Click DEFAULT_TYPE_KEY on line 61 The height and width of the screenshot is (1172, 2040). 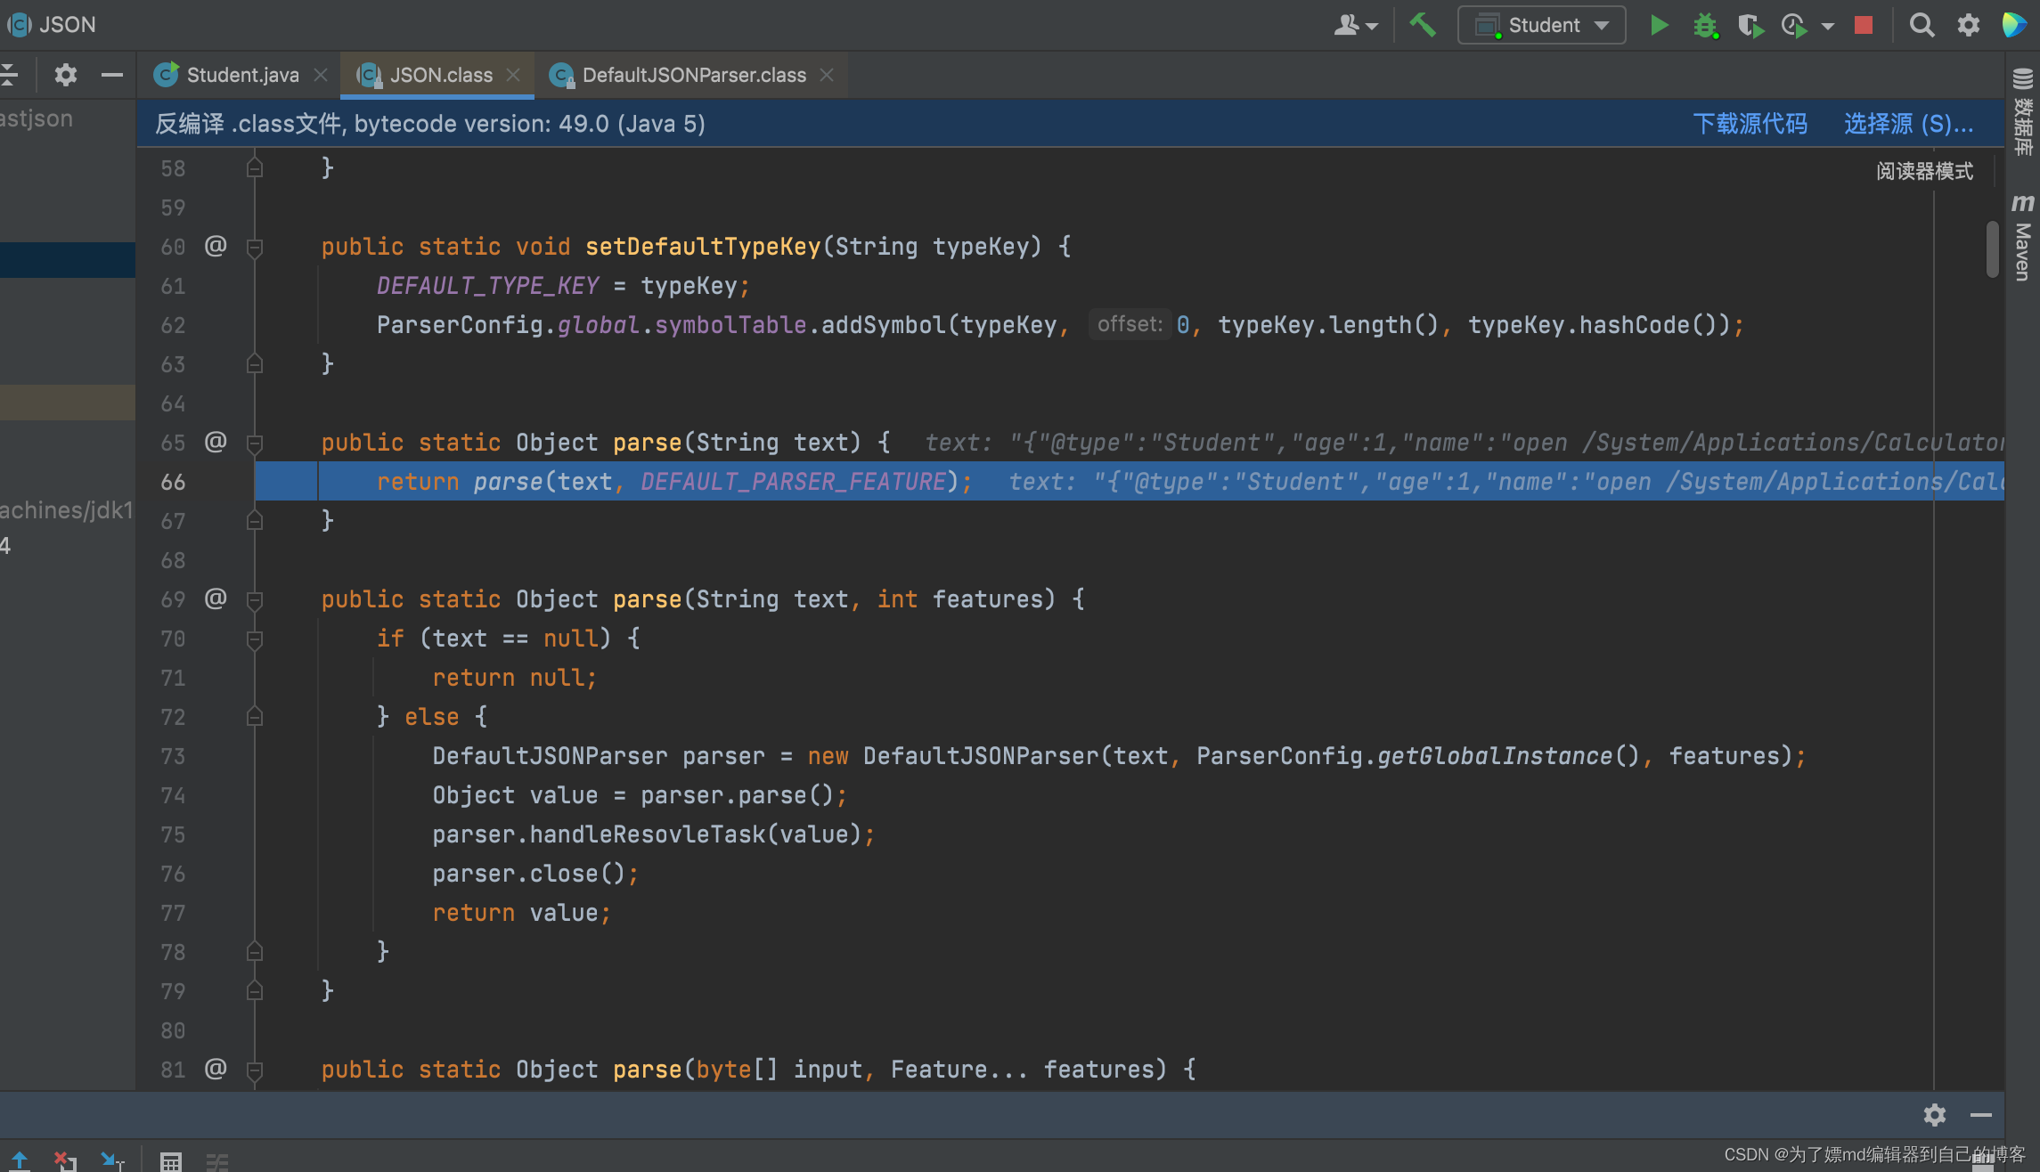487,286
